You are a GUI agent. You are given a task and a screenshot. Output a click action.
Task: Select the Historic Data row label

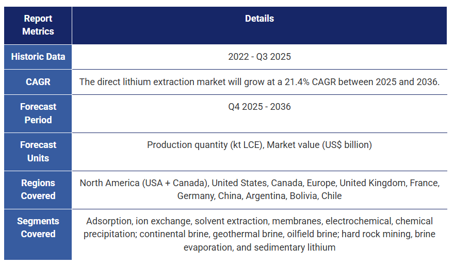[38, 57]
